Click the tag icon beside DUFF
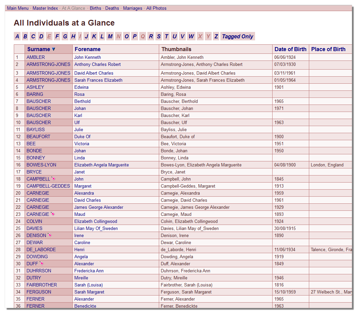This screenshot has height=313, width=357. (41, 263)
